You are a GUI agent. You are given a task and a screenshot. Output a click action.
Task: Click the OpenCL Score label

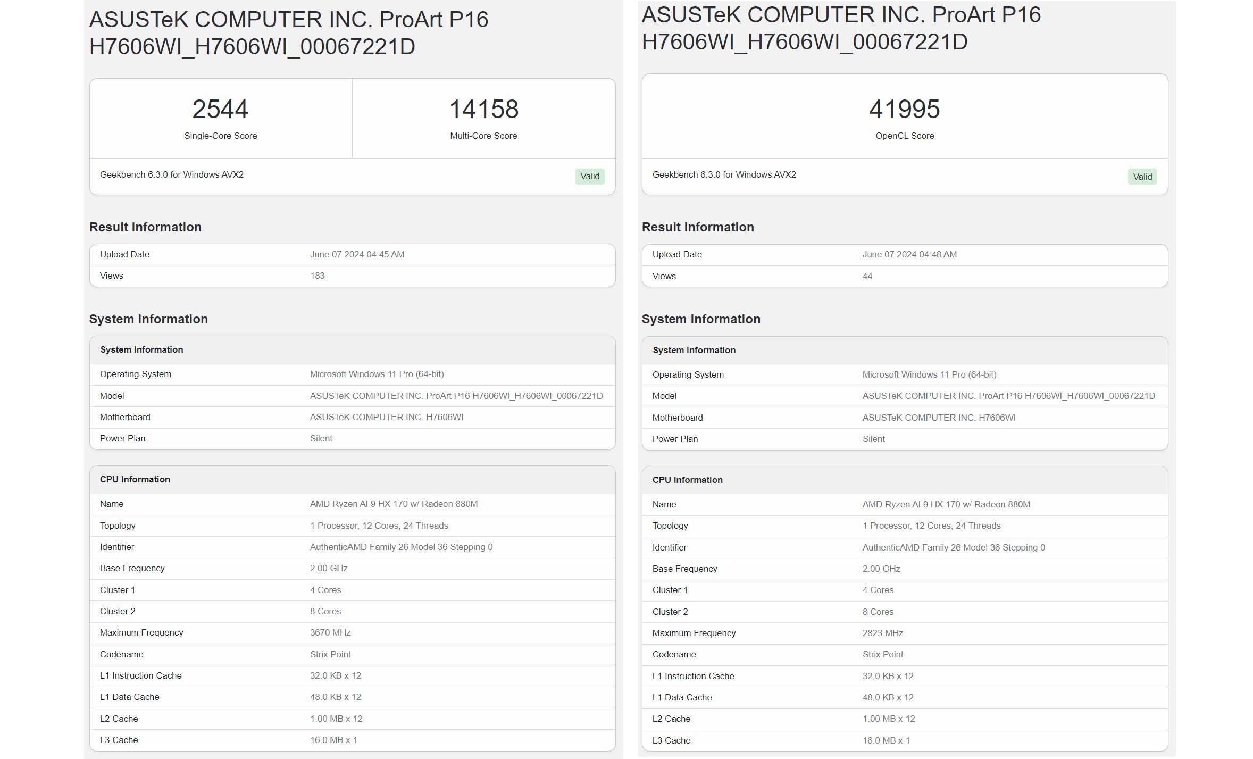tap(905, 136)
